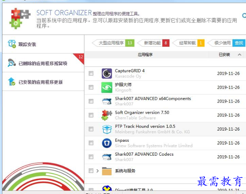Filter by 经常卸载 tag
246x194 pixels.
click(188, 43)
